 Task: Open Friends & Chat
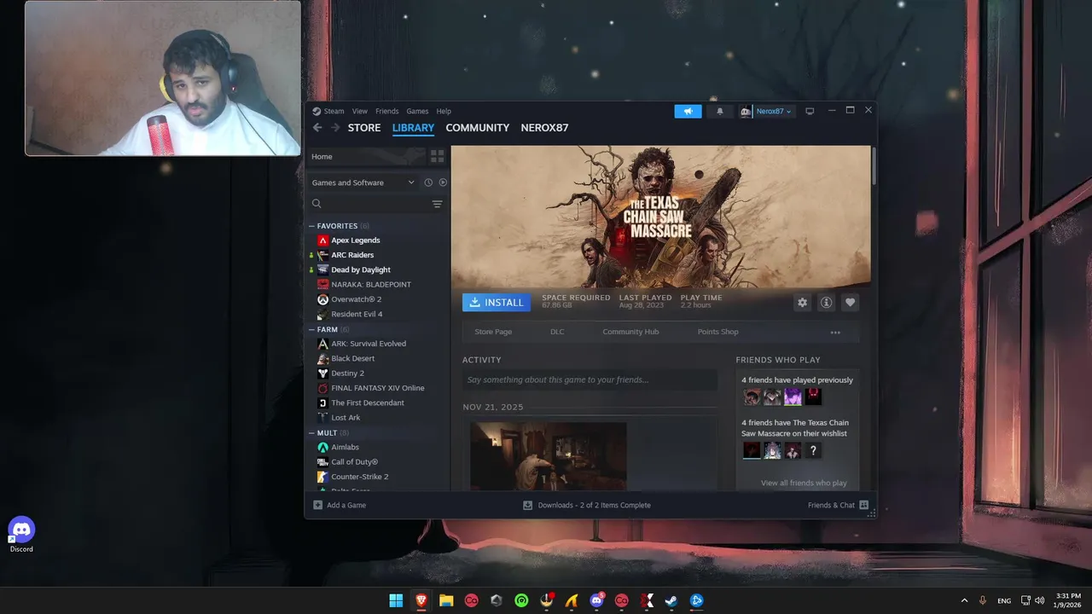pyautogui.click(x=838, y=505)
